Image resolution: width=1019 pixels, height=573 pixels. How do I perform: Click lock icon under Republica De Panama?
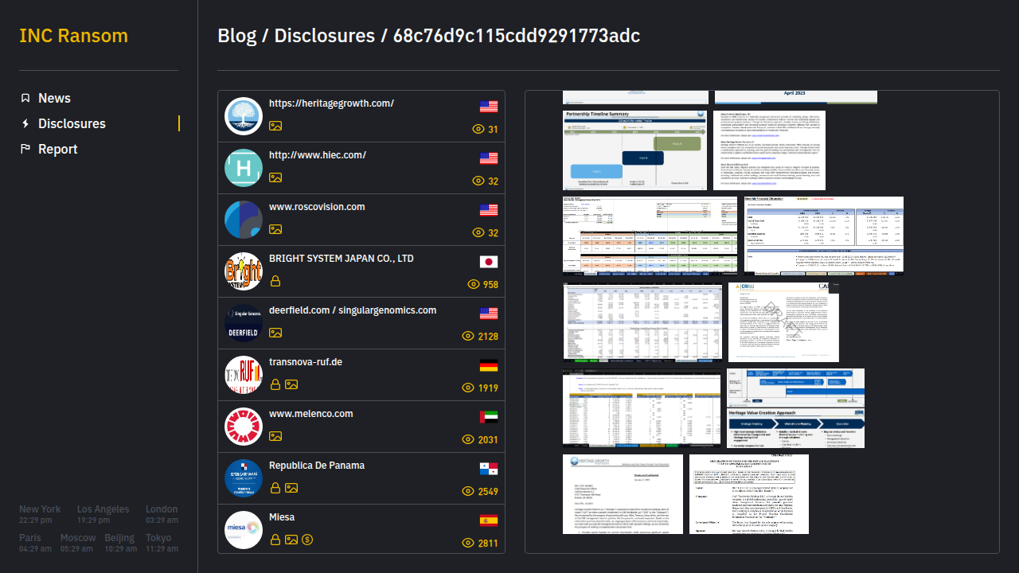pos(275,488)
